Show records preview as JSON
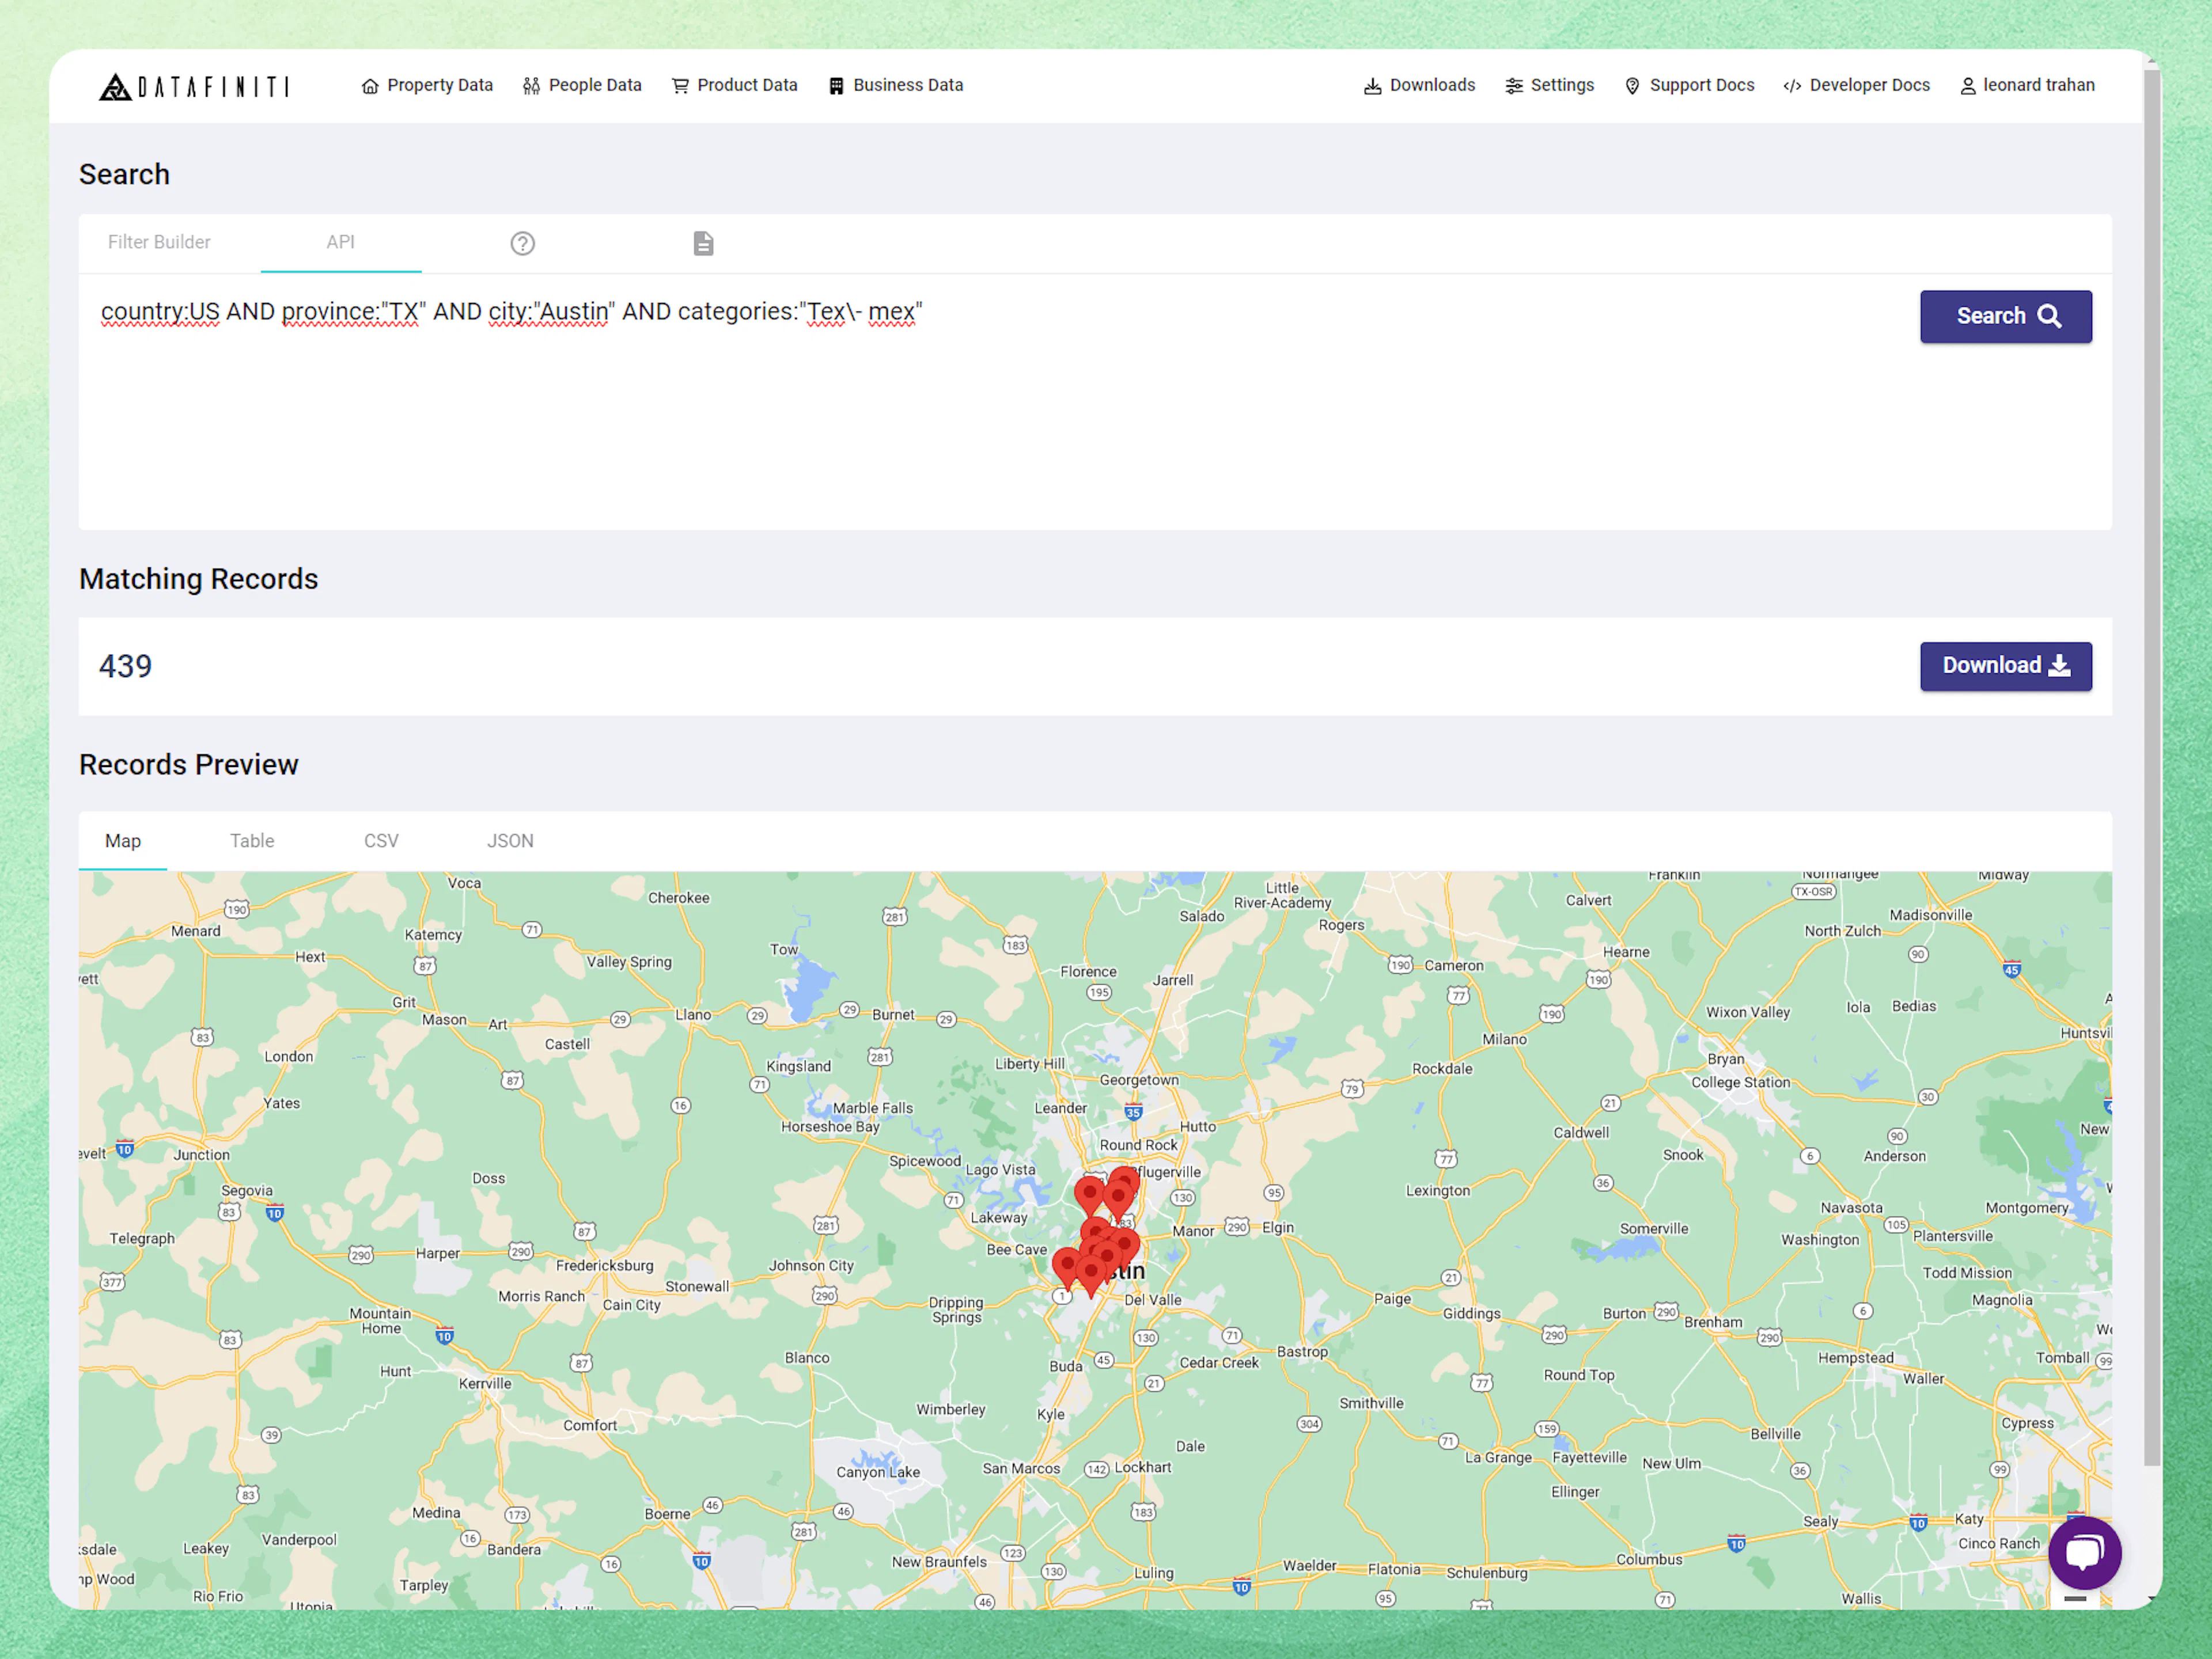 510,841
